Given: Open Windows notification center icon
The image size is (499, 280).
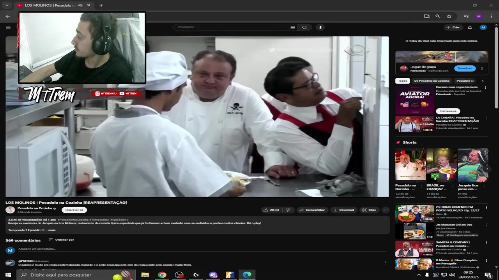Looking at the screenshot, I should point(488,275).
